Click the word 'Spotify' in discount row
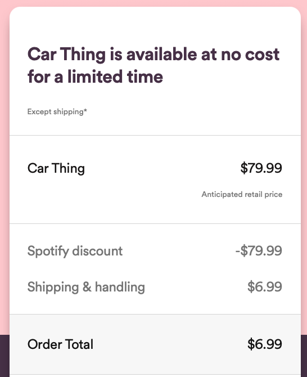 pyautogui.click(x=48, y=252)
